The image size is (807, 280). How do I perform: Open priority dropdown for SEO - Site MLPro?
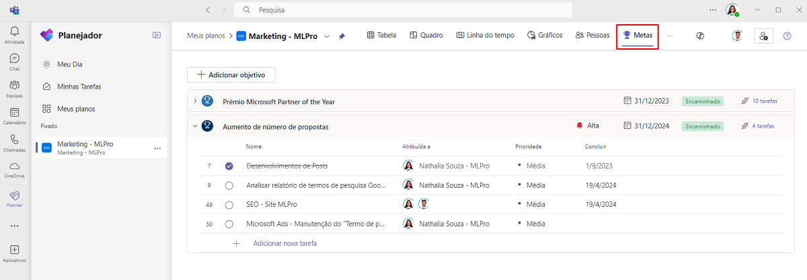point(531,204)
